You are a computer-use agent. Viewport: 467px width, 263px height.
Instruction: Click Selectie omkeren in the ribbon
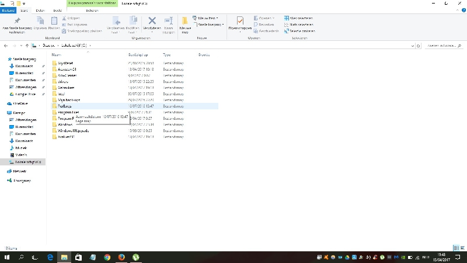click(x=299, y=30)
